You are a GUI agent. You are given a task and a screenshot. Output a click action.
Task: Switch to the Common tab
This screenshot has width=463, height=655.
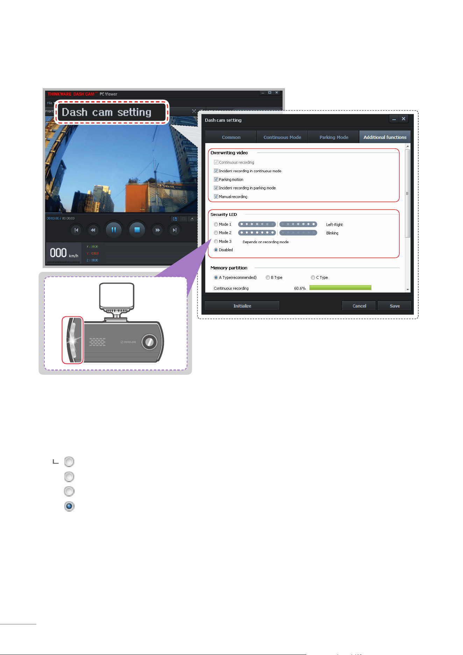[231, 137]
